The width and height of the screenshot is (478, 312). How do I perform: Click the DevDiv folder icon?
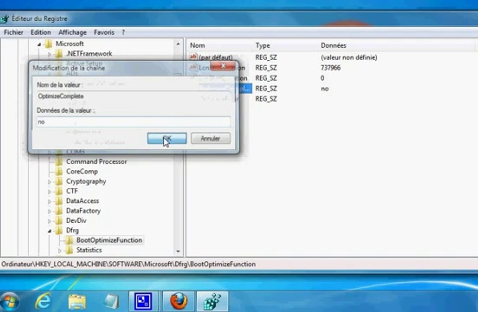click(x=59, y=220)
